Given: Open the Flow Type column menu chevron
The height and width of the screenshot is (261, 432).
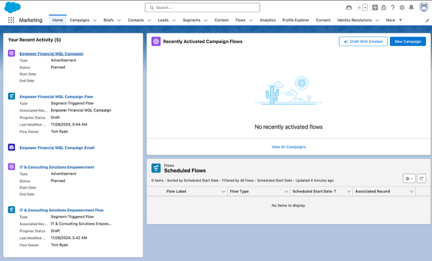Looking at the screenshot, I should click(x=286, y=191).
